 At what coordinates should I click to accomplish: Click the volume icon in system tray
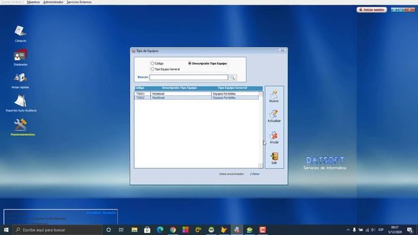pyautogui.click(x=373, y=230)
